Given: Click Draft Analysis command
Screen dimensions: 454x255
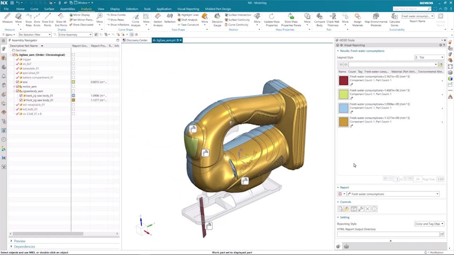Looking at the screenshot, I should tap(187, 20).
